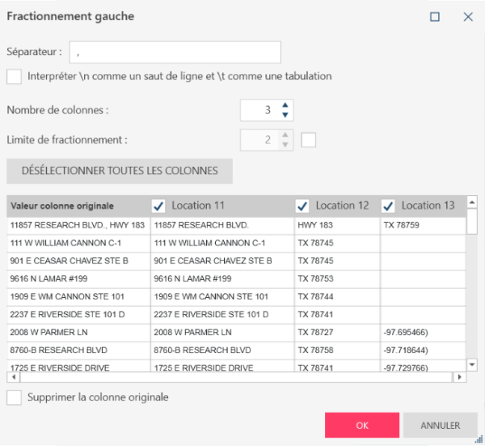
Task: Maximize the Fractionnement gauche dialog
Action: [x=435, y=16]
